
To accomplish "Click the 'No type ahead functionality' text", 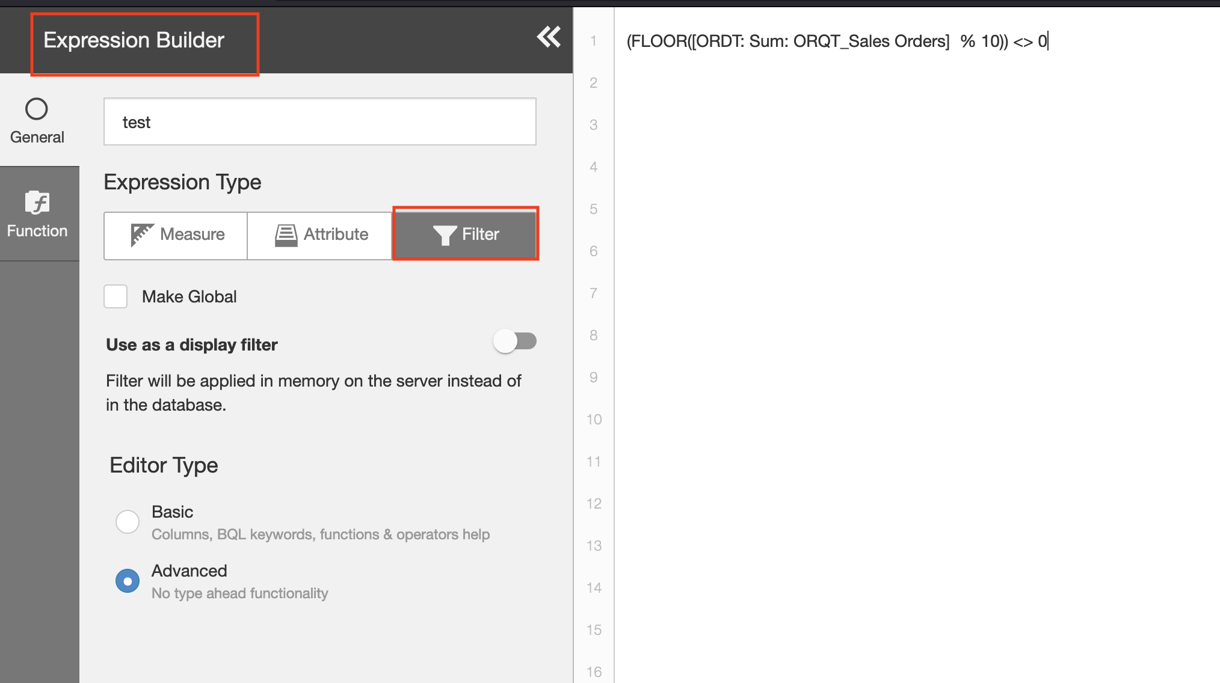I will (x=240, y=593).
